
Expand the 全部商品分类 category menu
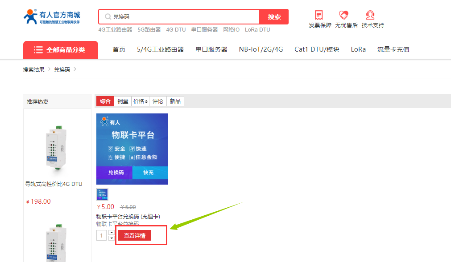61,50
